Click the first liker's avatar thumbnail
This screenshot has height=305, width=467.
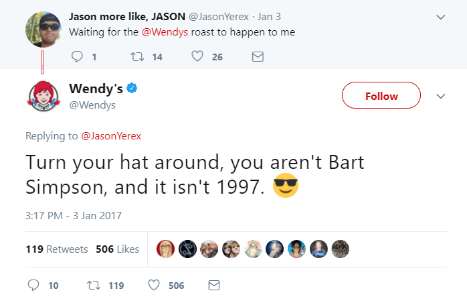click(165, 249)
